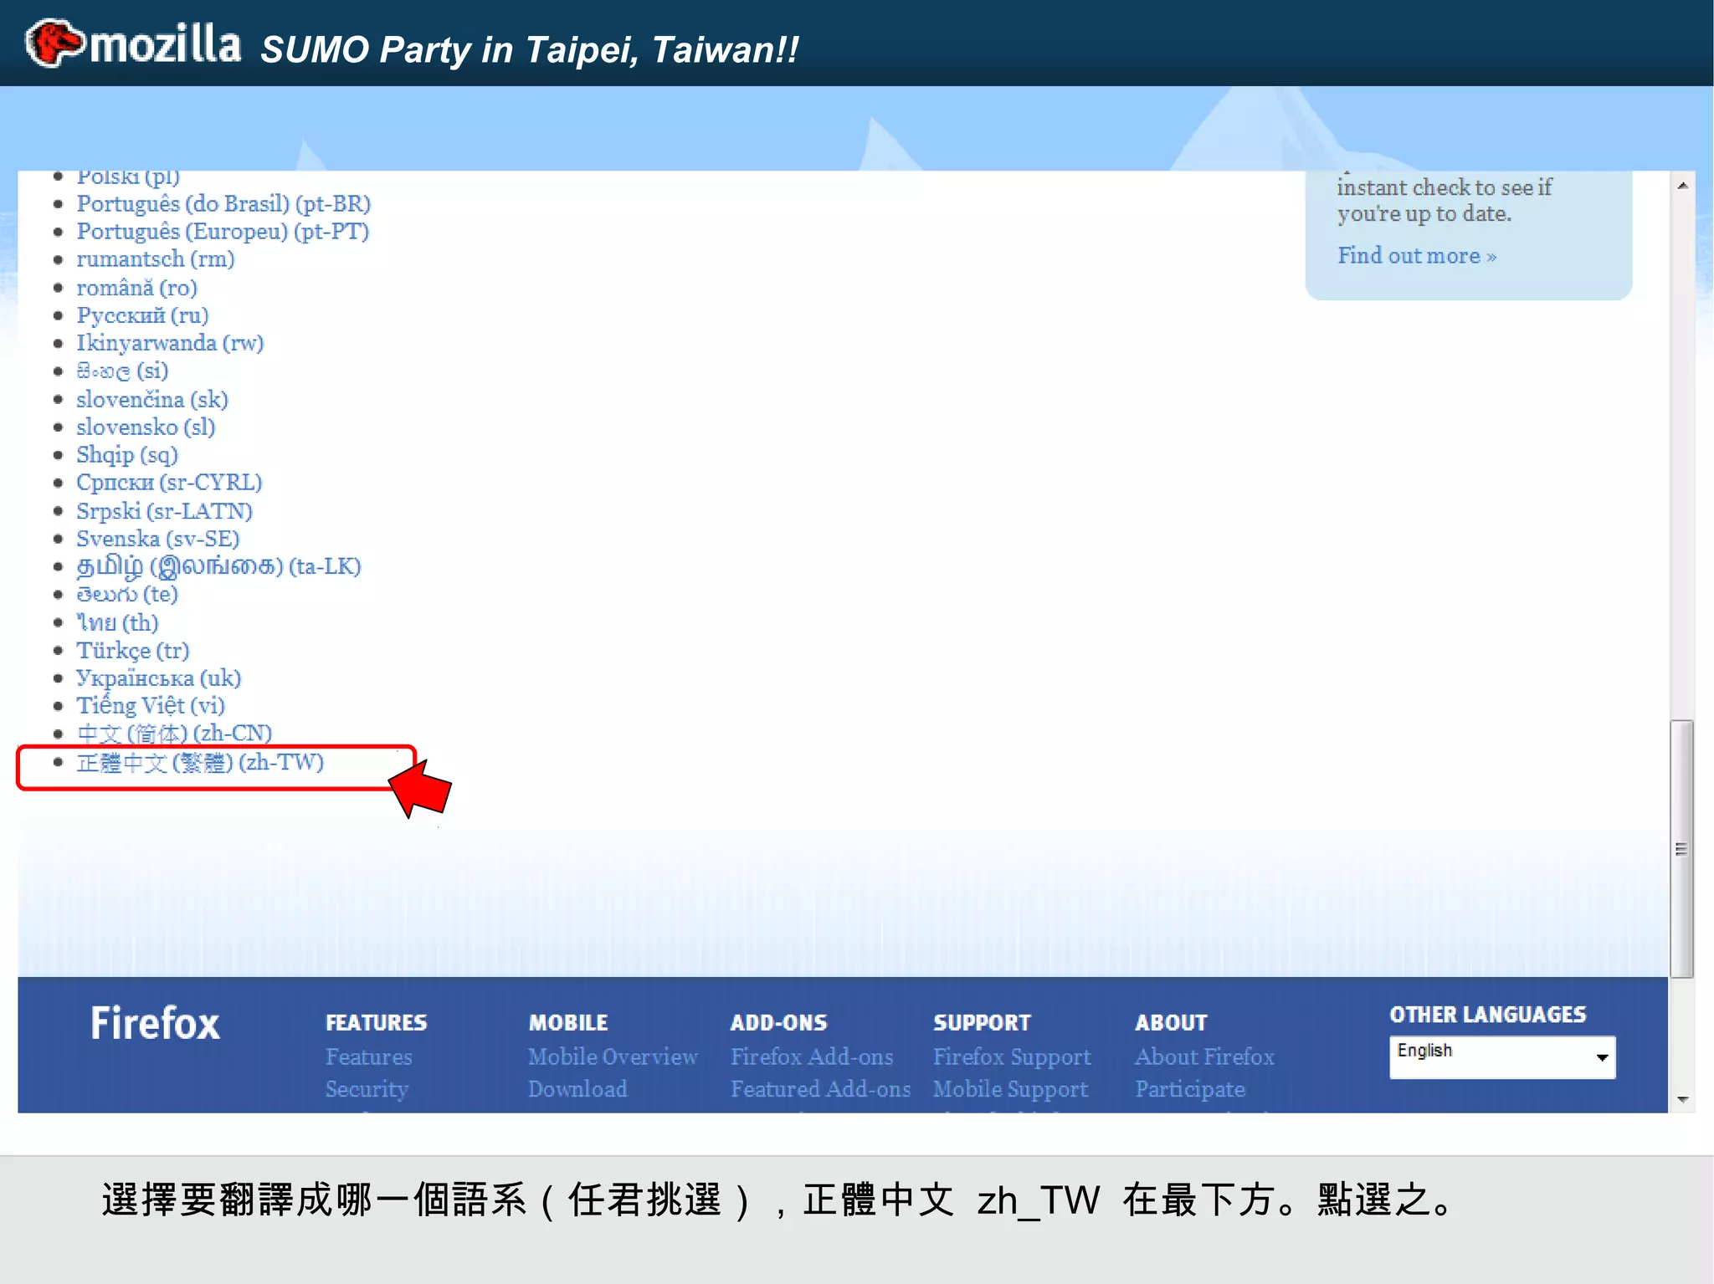Select Türkçe (tr) language link
Image resolution: width=1714 pixels, height=1284 pixels.
tap(133, 650)
